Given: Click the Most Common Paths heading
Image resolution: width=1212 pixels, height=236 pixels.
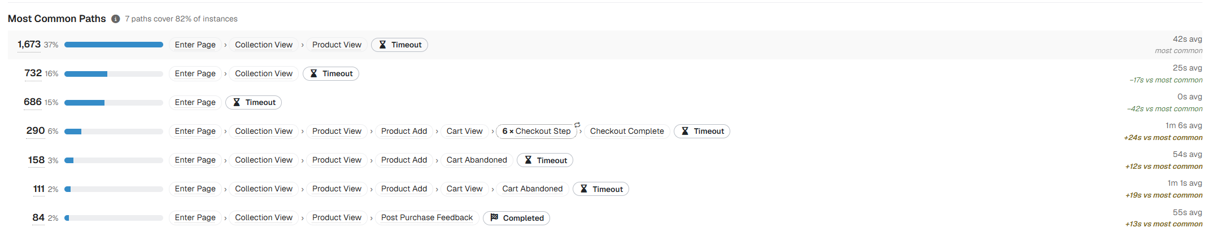Looking at the screenshot, I should (57, 19).
